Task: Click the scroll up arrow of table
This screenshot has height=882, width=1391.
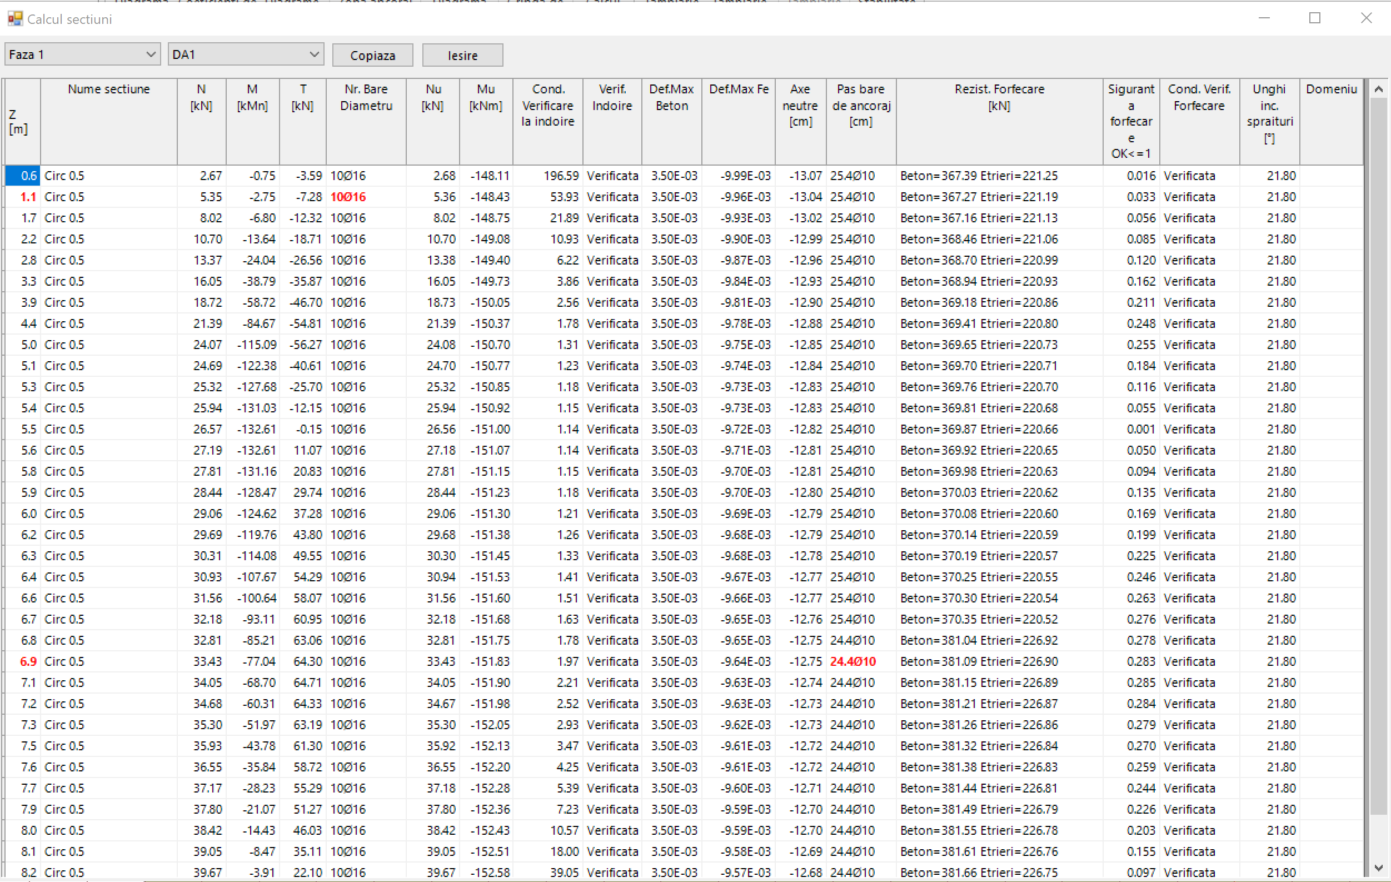Action: click(x=1378, y=89)
